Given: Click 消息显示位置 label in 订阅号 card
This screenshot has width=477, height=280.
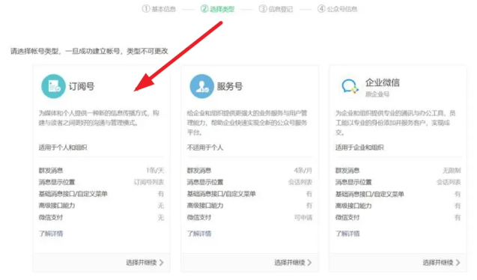Looking at the screenshot, I should pyautogui.click(x=57, y=182).
